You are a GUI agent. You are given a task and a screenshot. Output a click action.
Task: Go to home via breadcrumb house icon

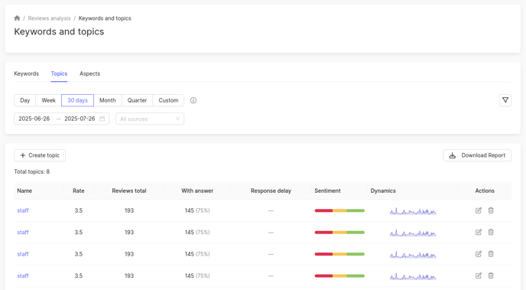(x=17, y=18)
